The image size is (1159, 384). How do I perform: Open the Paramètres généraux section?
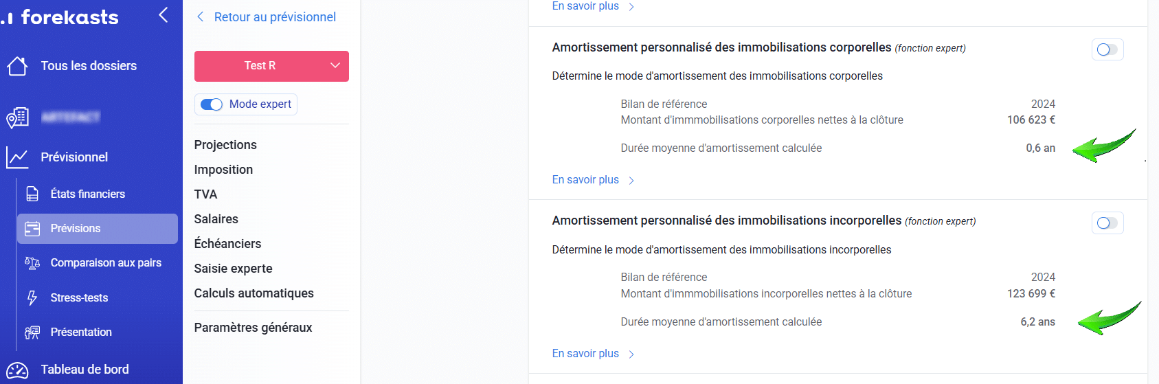(253, 328)
